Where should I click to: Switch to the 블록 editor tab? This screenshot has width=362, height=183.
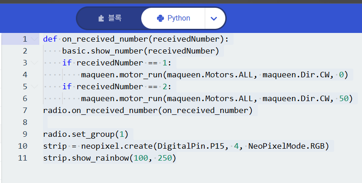coord(110,18)
